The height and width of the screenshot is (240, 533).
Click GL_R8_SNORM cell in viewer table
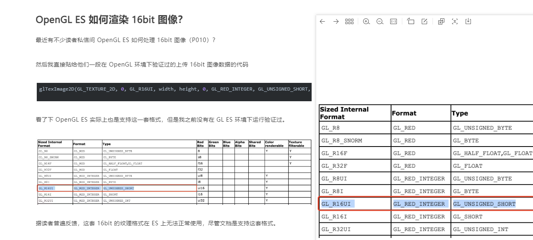355,140
